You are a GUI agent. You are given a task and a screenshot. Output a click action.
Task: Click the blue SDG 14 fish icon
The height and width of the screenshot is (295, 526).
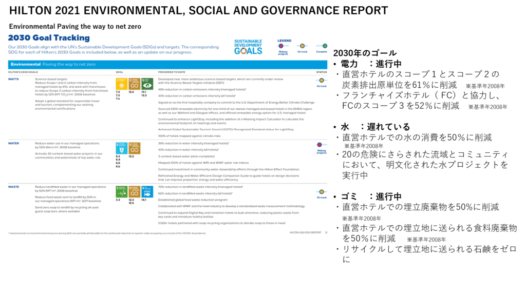click(147, 192)
